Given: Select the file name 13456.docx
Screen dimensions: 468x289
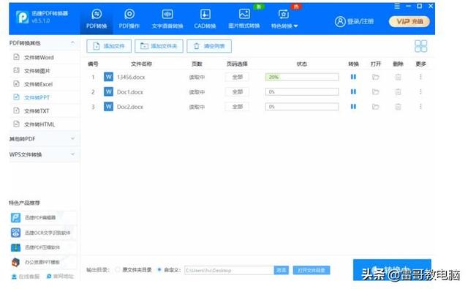Looking at the screenshot, I should coord(131,77).
